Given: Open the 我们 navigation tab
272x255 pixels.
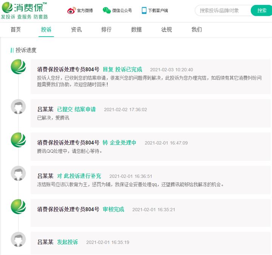Looking at the screenshot, I should pyautogui.click(x=197, y=29).
